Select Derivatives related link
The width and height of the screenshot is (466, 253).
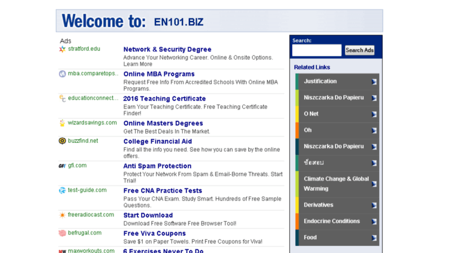318,205
